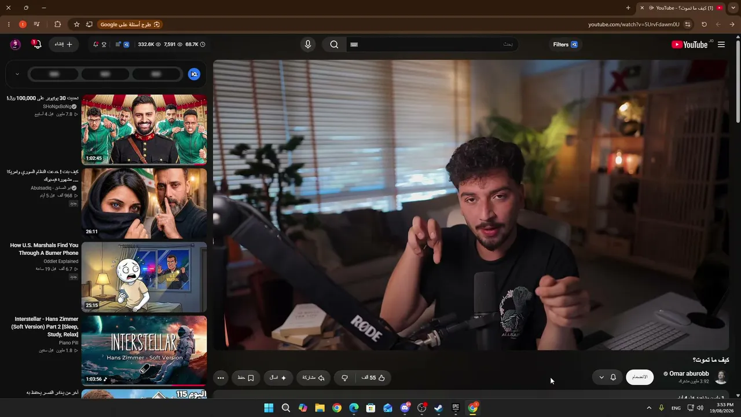The height and width of the screenshot is (417, 741).
Task: Like the video with 55 ألف likes
Action: click(373, 378)
